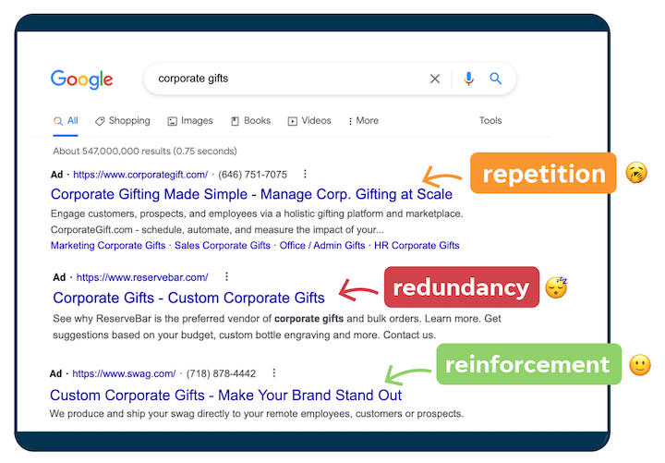Open the reservebar.com ad URL
Image resolution: width=665 pixels, height=463 pixels.
point(142,277)
